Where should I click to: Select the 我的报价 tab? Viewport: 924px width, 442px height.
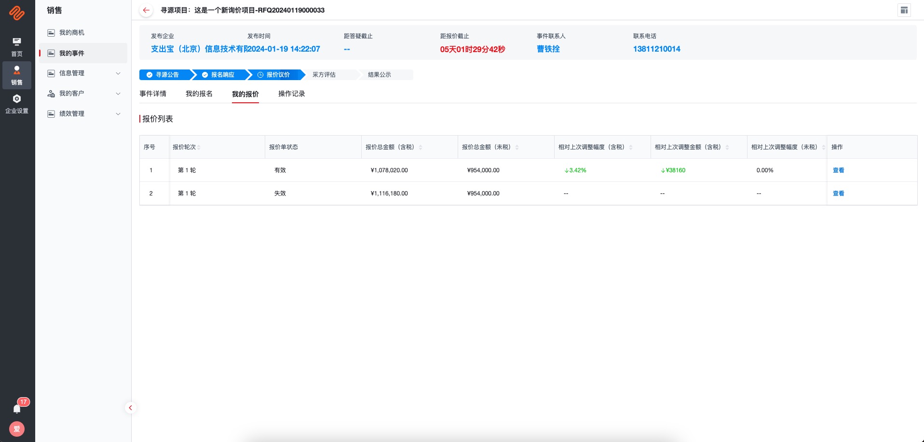(x=245, y=94)
